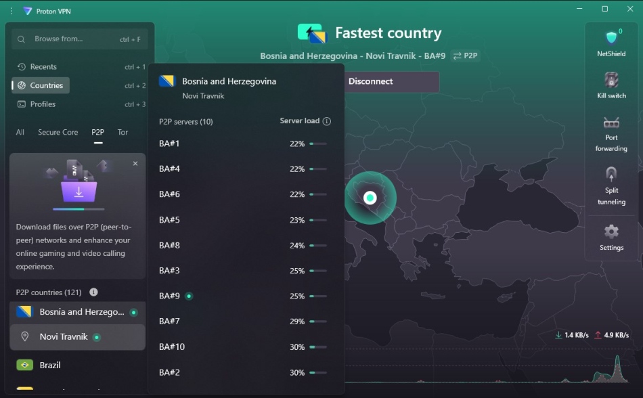This screenshot has width=643, height=398.
Task: Select Novi Travnik city row
Action: 78,337
